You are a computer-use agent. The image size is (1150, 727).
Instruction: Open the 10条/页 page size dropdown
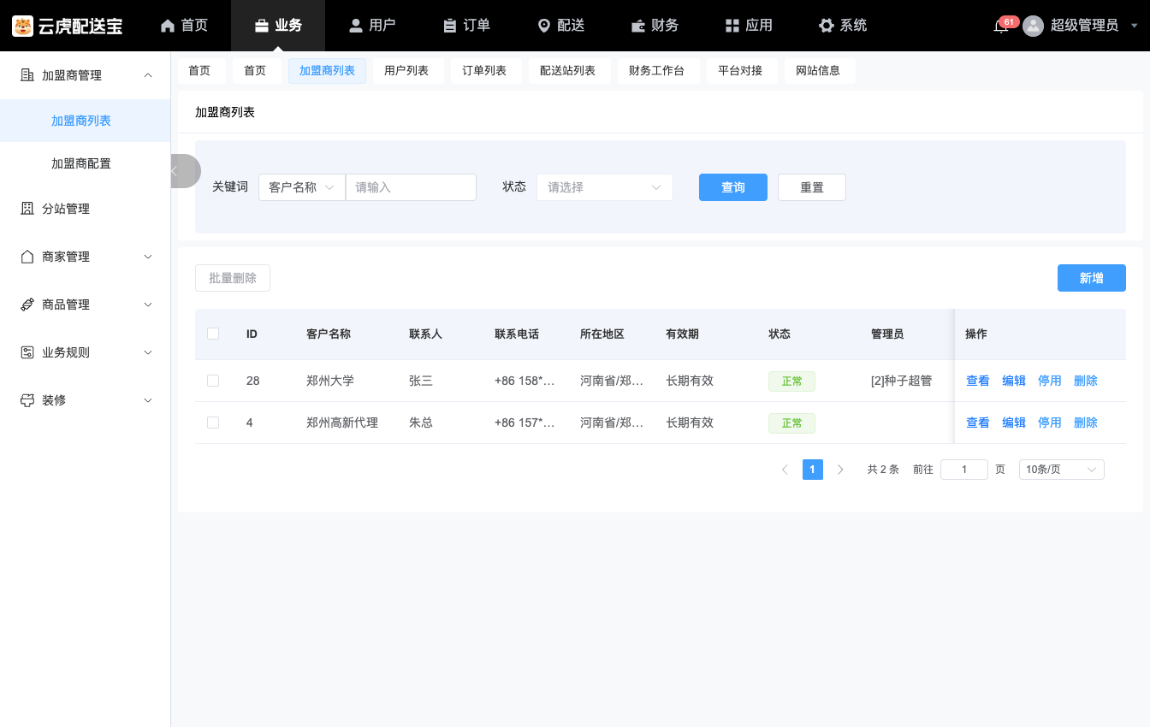(1062, 470)
